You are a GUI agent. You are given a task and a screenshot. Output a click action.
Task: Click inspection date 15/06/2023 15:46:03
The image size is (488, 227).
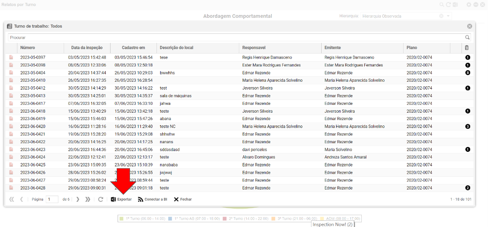click(87, 118)
